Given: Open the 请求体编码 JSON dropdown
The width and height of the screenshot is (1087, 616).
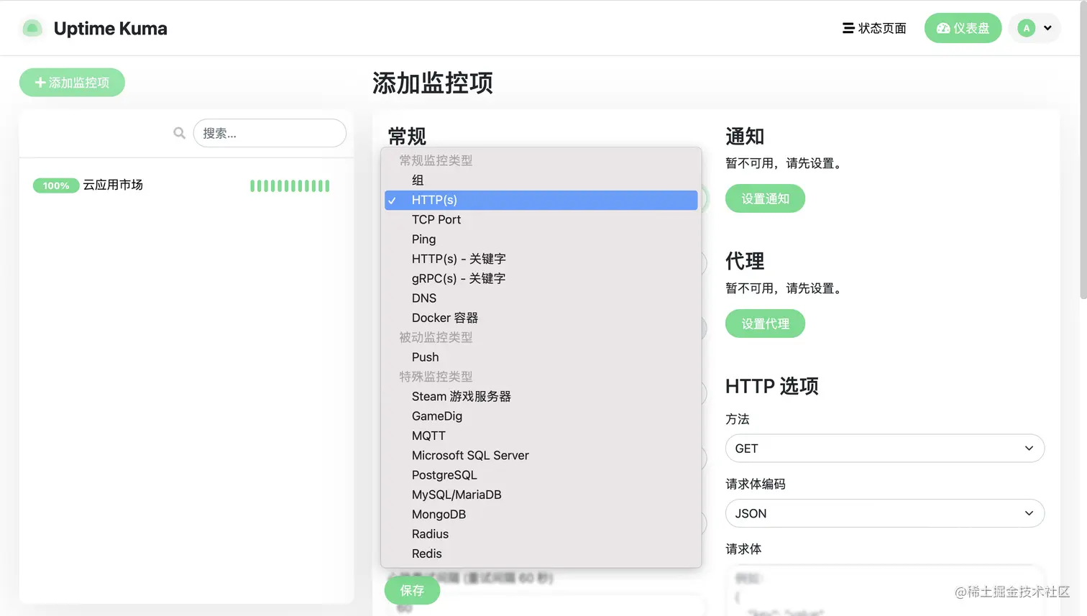Looking at the screenshot, I should (884, 513).
